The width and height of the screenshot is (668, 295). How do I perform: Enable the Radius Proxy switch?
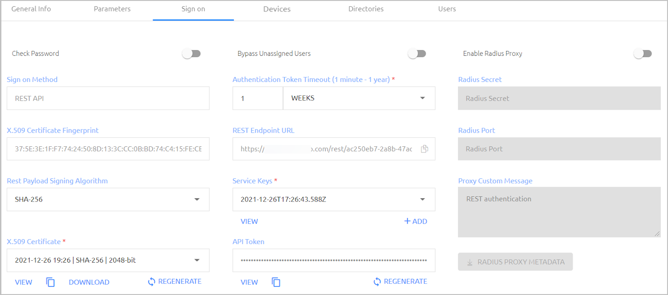[x=643, y=54]
